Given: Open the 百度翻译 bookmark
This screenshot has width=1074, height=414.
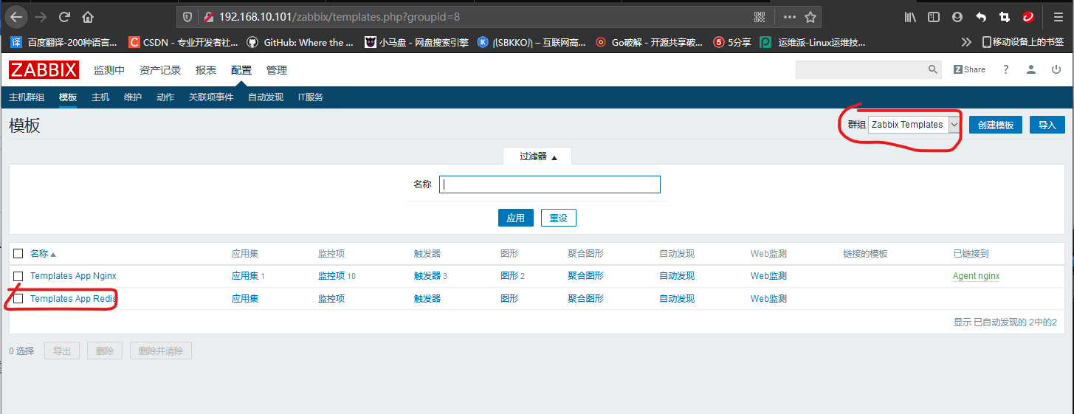Looking at the screenshot, I should (64, 42).
